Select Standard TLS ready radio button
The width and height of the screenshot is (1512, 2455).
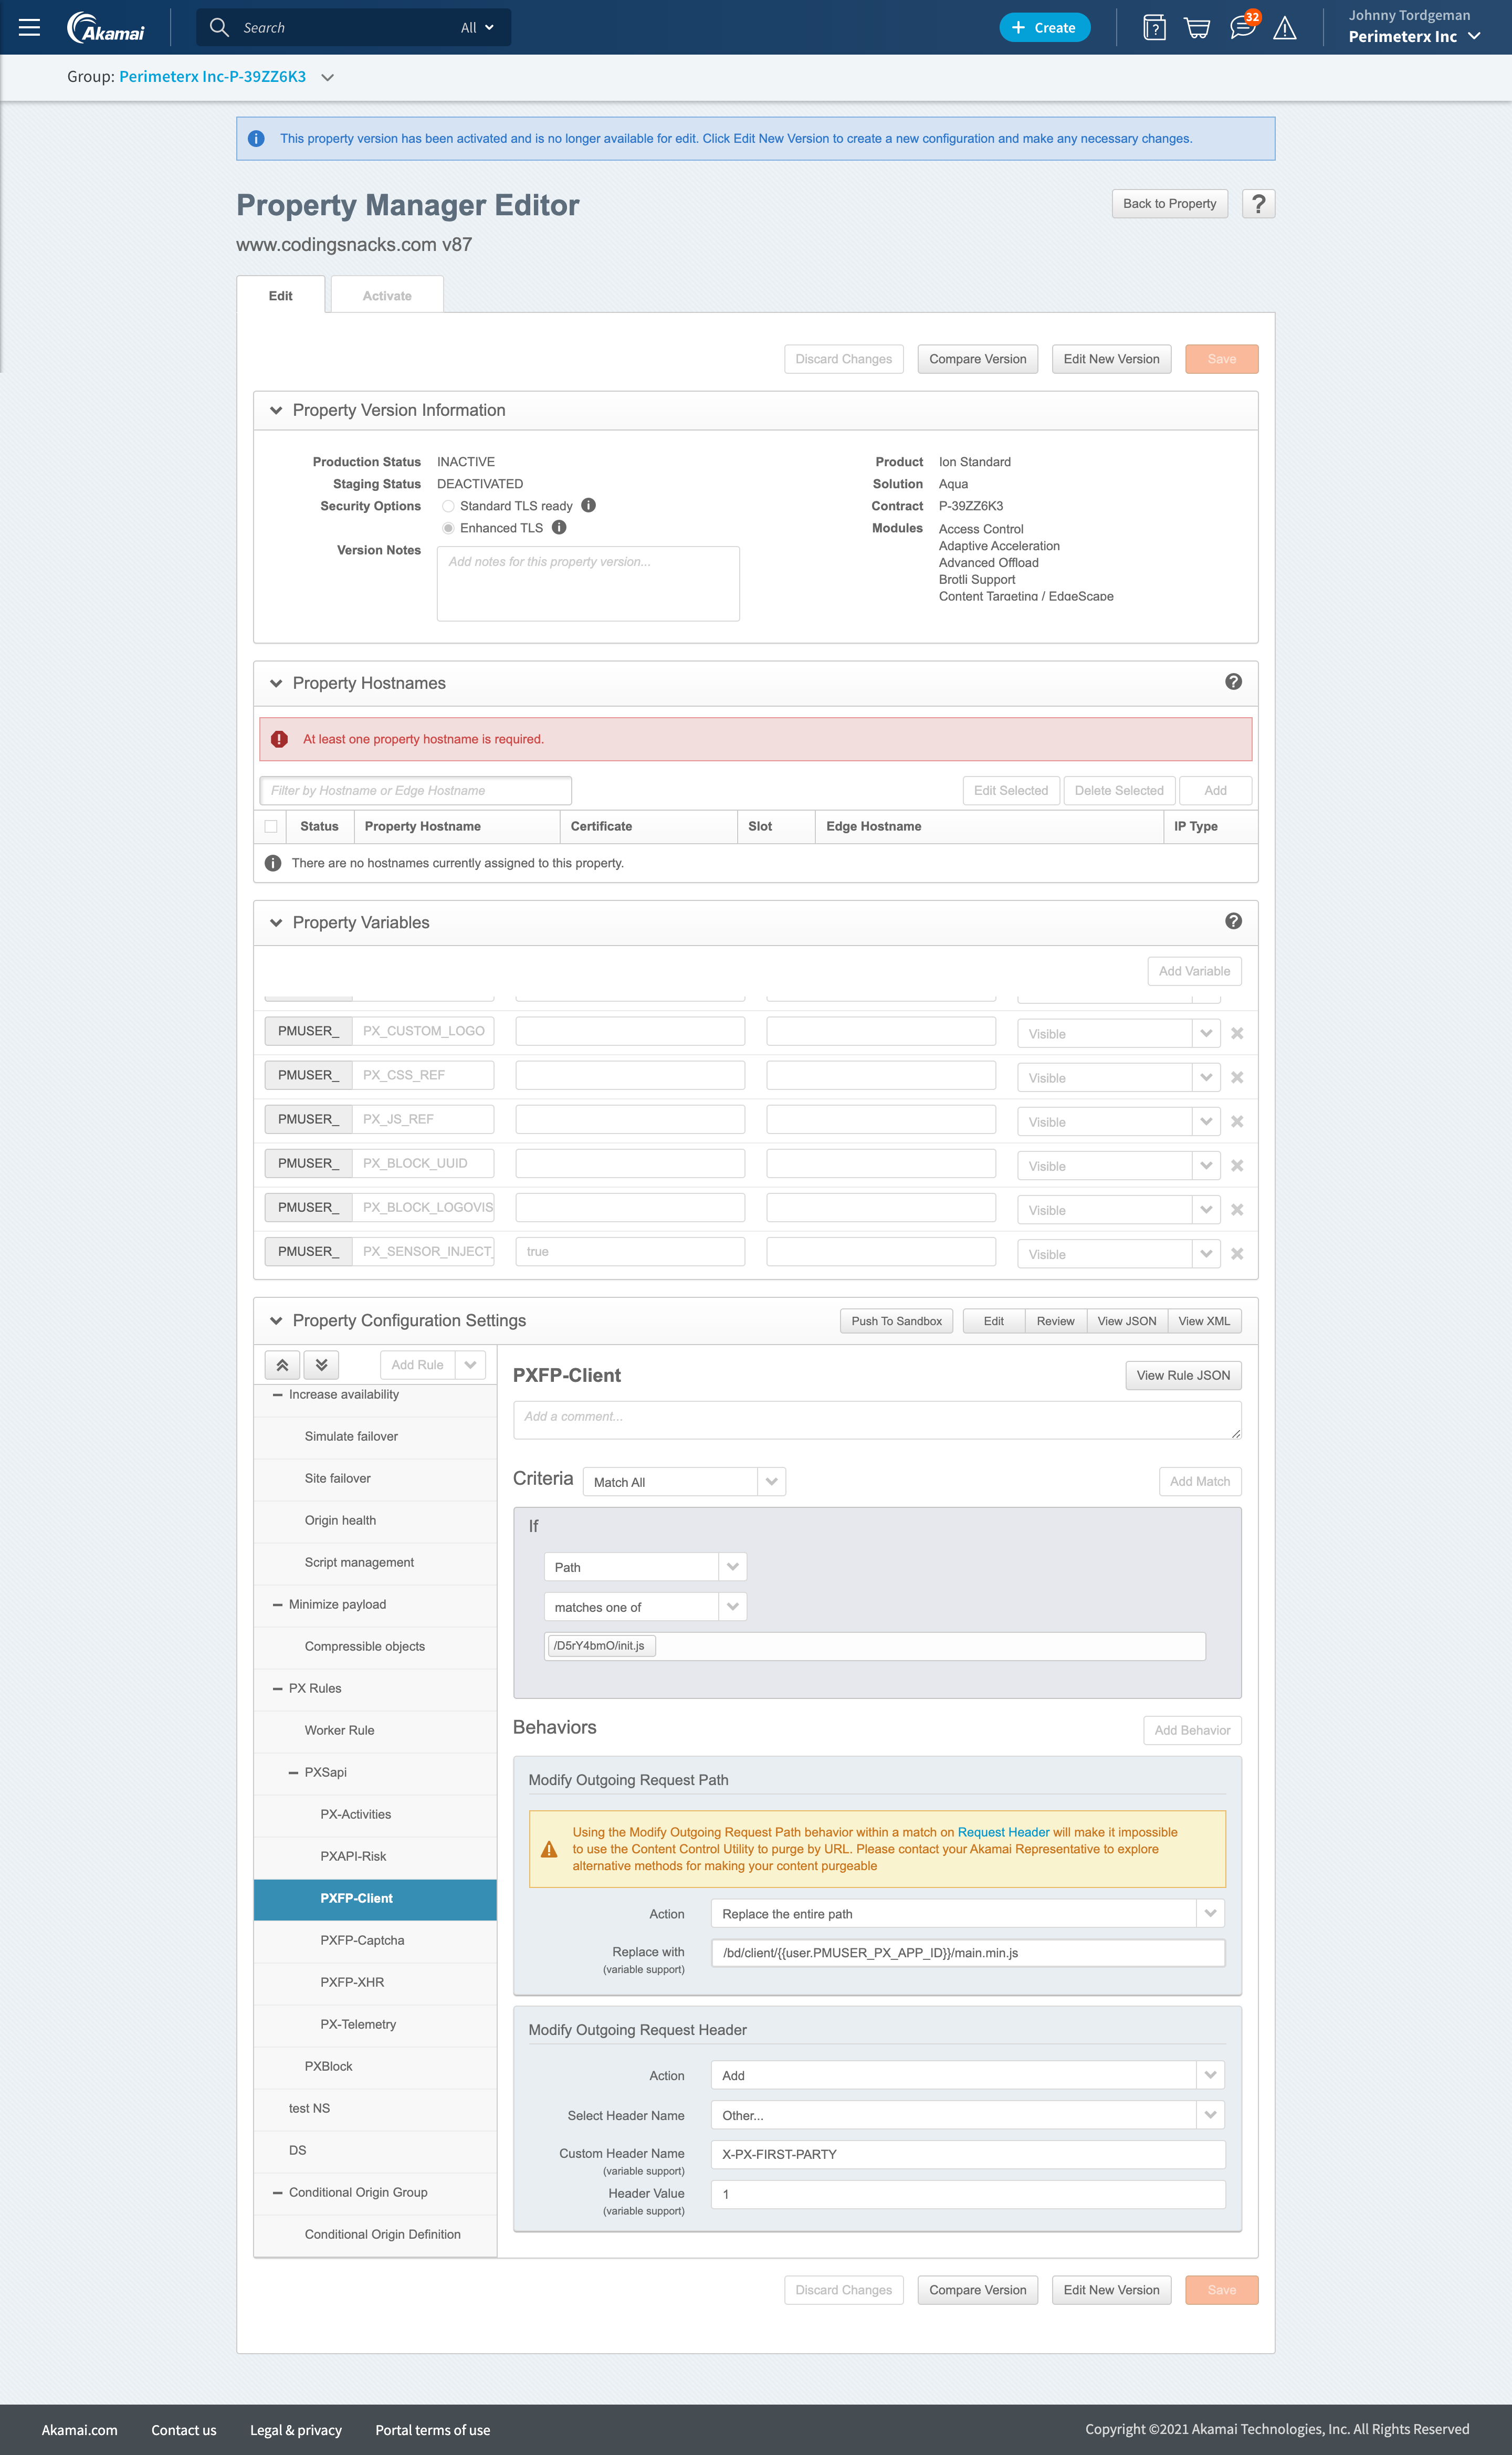tap(448, 507)
